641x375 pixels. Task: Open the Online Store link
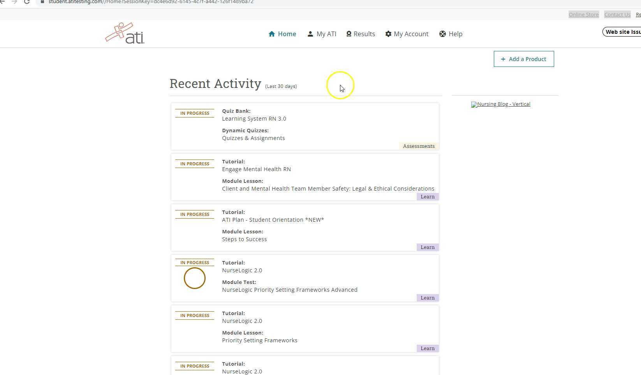pyautogui.click(x=583, y=14)
